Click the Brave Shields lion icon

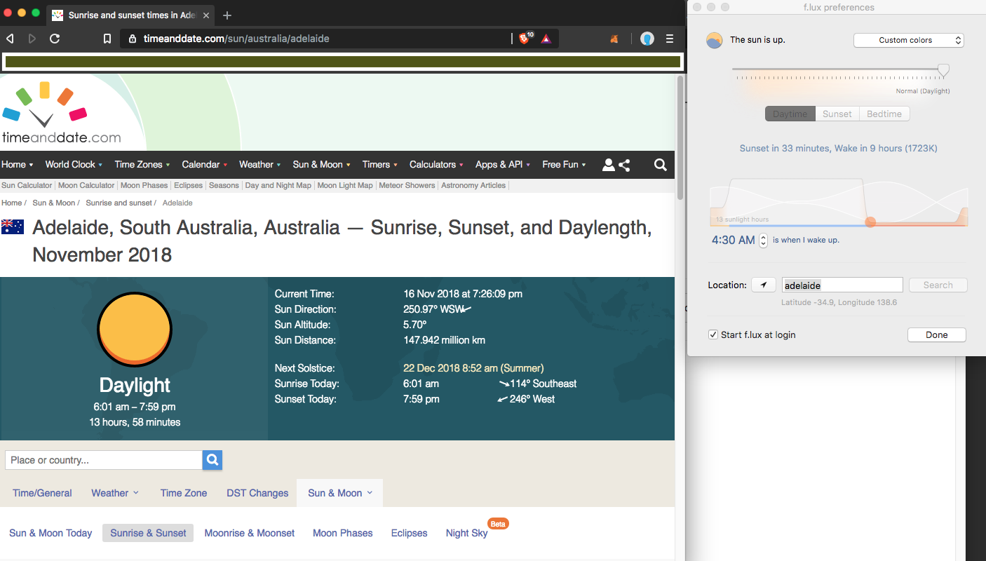[x=524, y=39]
